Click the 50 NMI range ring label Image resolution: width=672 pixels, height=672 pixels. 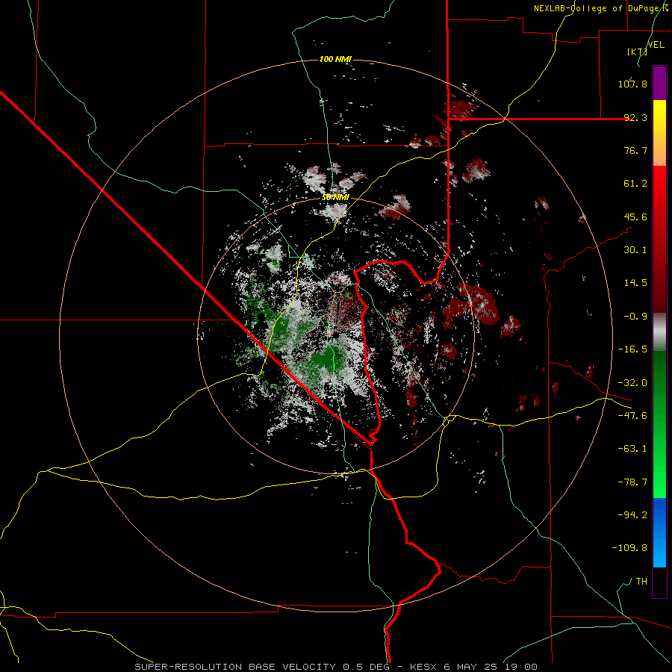(x=335, y=198)
